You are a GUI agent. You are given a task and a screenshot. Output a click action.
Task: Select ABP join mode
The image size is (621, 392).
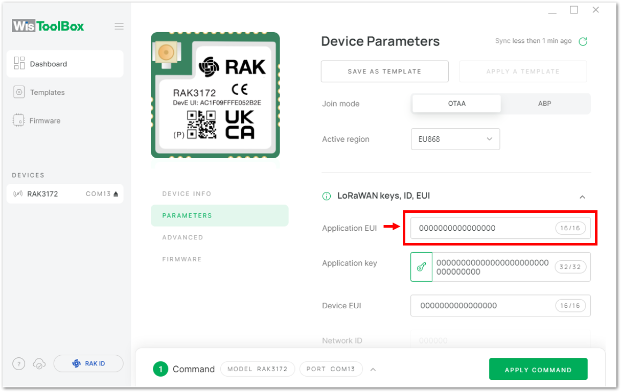[x=545, y=104]
